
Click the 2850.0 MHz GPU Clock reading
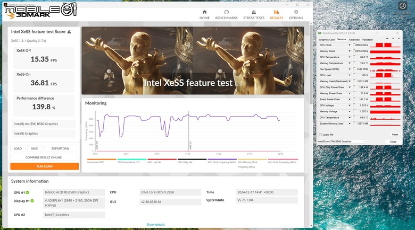(x=361, y=45)
